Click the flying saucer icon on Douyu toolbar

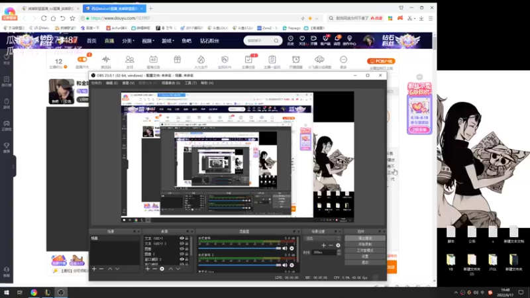click(x=319, y=60)
